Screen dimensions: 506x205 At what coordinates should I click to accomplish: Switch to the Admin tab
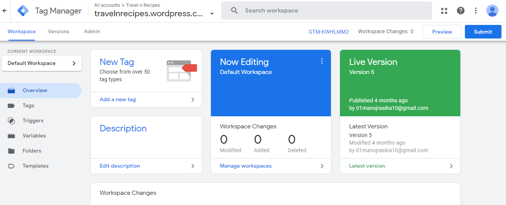92,32
